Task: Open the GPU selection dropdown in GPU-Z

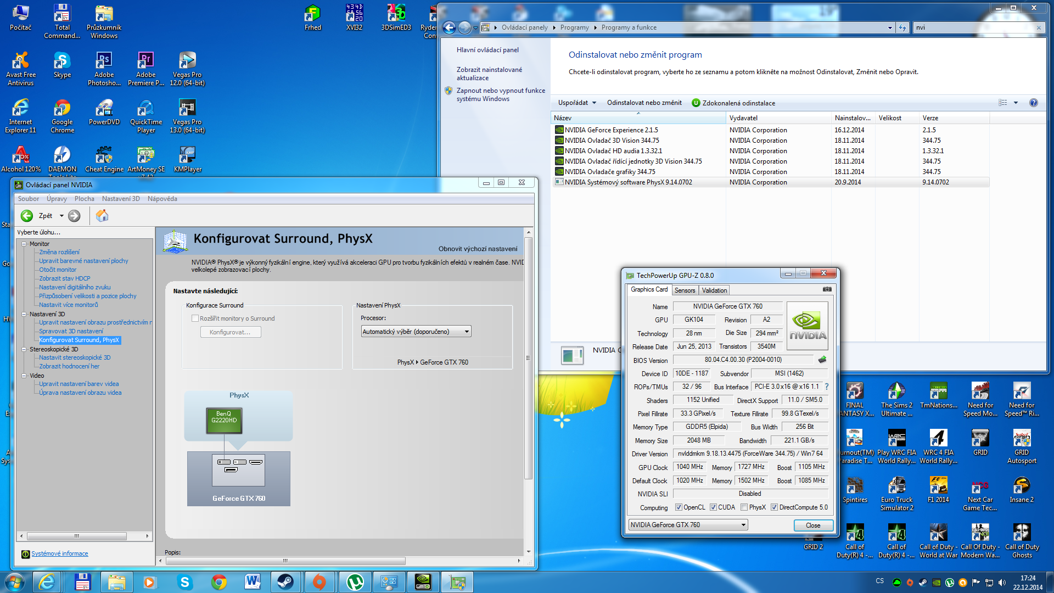Action: [x=688, y=525]
